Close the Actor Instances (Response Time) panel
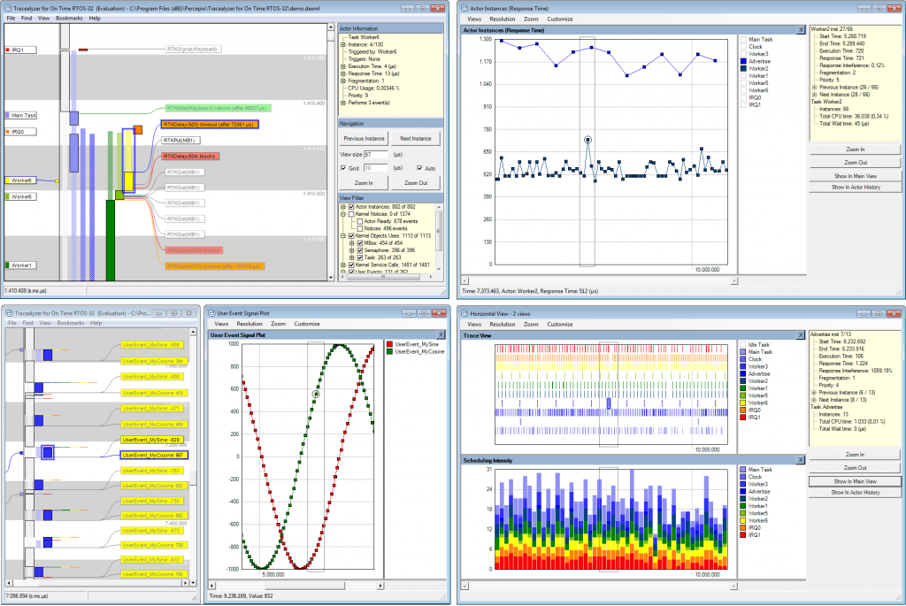Screen dimensions: 906x606 click(x=800, y=30)
